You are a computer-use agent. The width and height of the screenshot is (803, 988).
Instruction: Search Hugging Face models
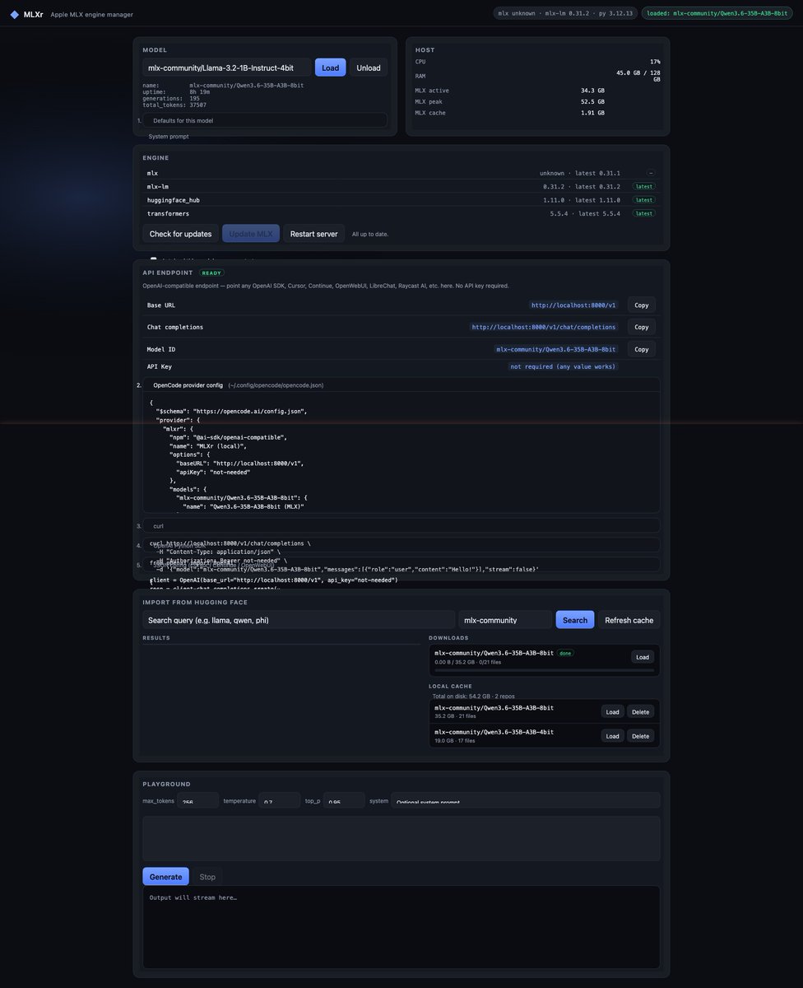click(x=575, y=620)
